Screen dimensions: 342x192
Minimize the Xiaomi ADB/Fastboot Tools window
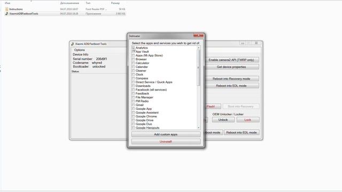[x=243, y=43]
